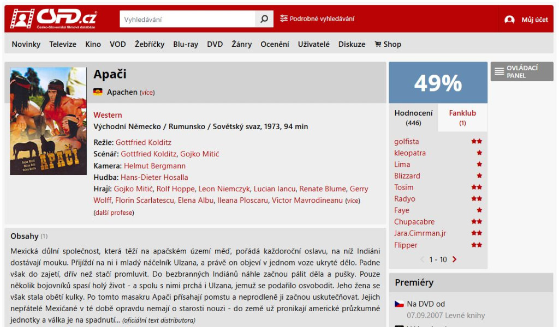Click the user avatar icon
The width and height of the screenshot is (559, 327).
(509, 20)
